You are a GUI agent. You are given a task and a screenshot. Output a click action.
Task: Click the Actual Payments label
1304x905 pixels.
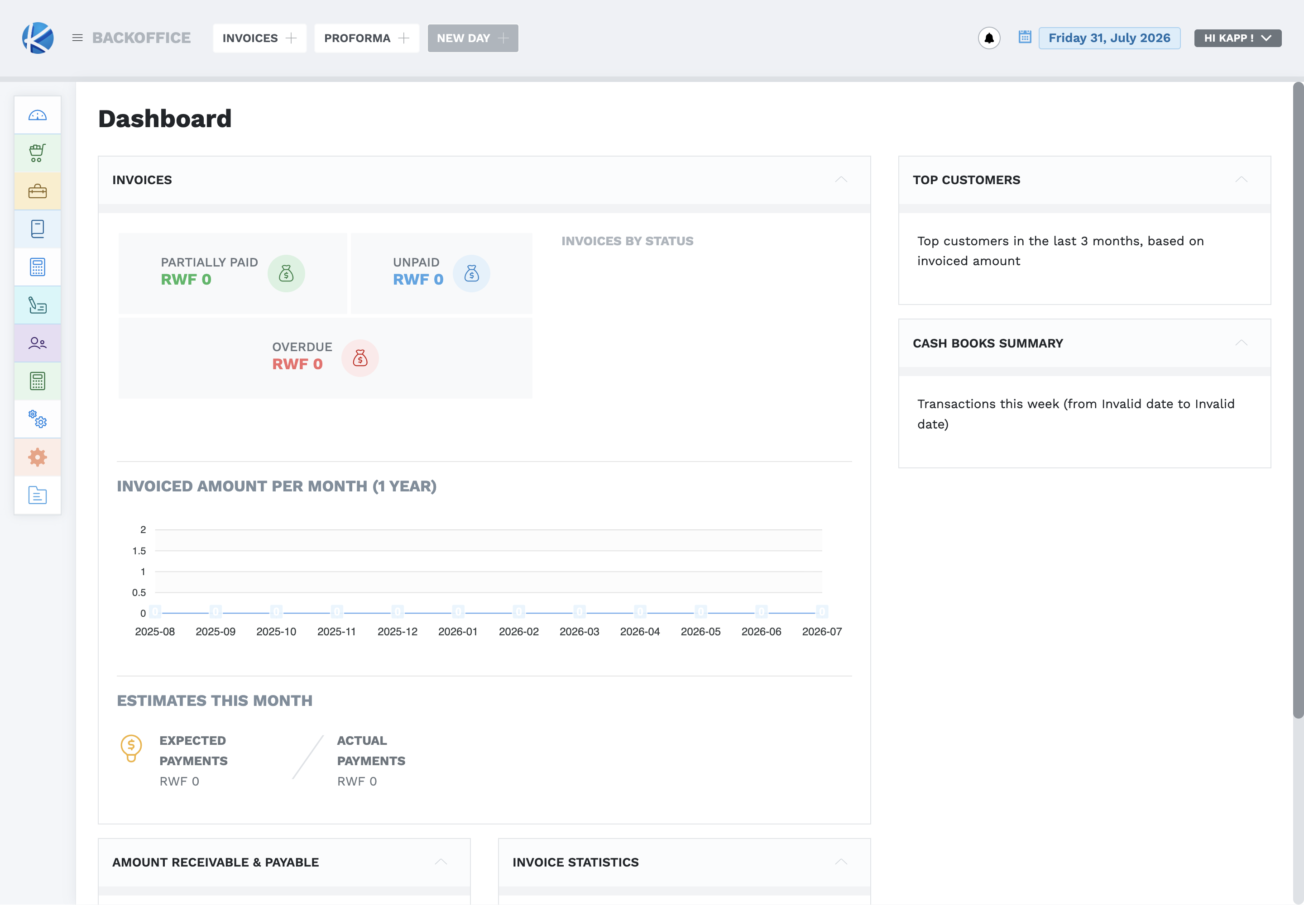click(x=371, y=751)
